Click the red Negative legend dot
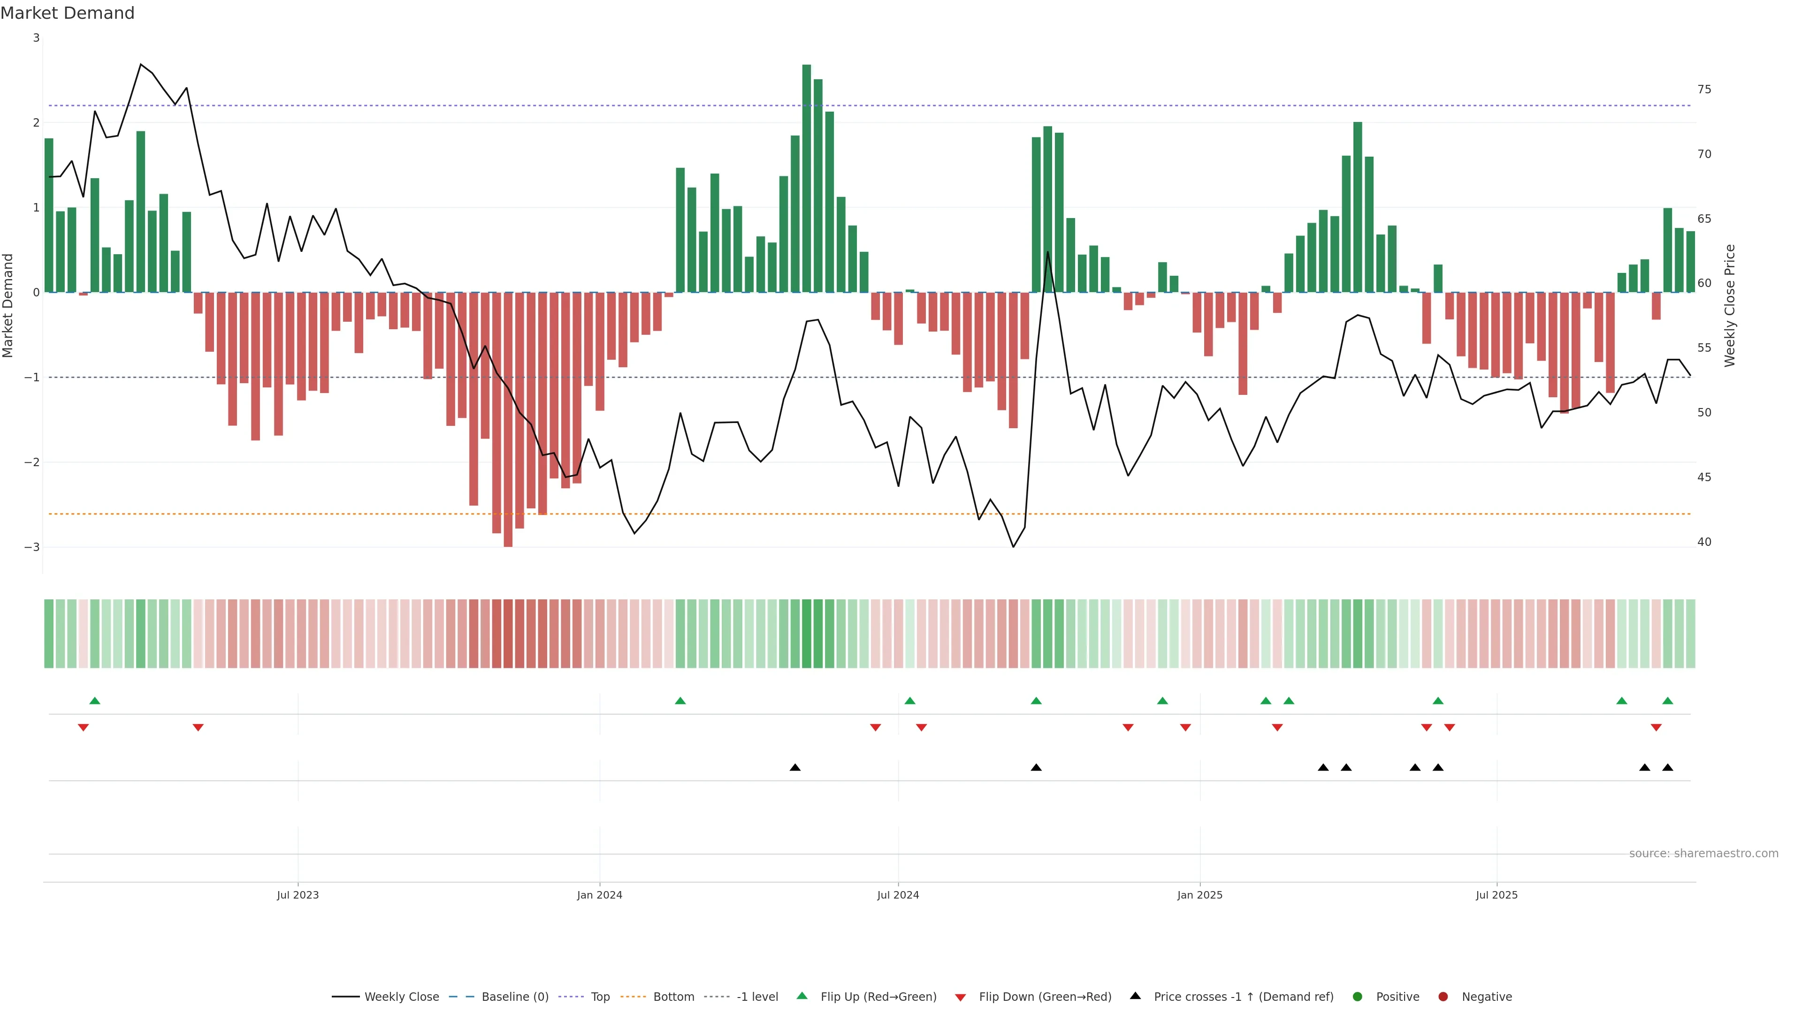This screenshot has width=1802, height=1013. 1443,997
